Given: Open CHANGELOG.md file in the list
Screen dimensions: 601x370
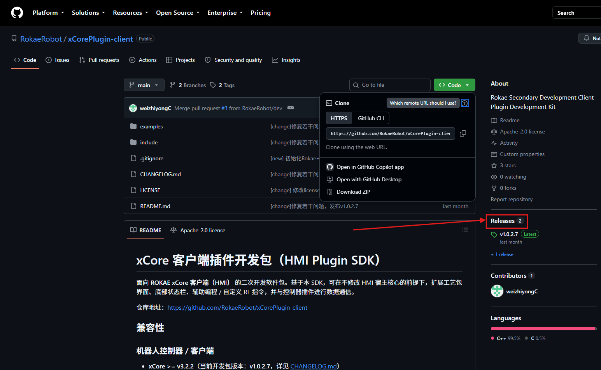Looking at the screenshot, I should click(160, 174).
